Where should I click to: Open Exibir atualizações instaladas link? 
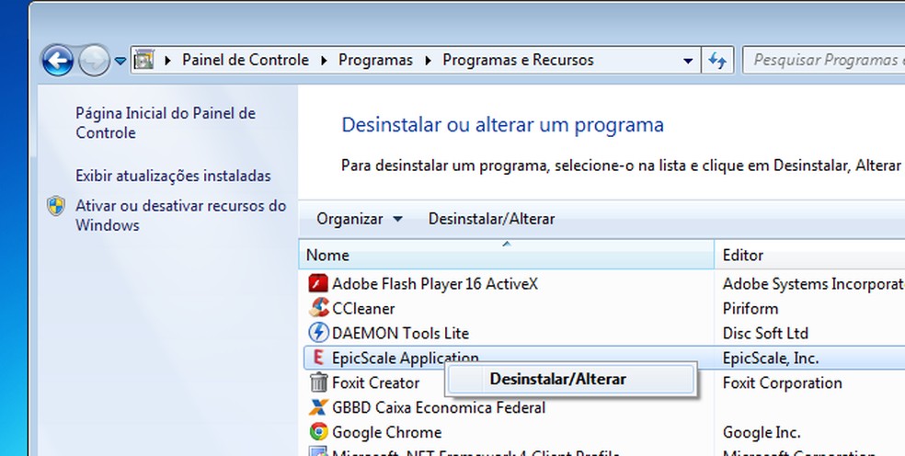pos(173,176)
